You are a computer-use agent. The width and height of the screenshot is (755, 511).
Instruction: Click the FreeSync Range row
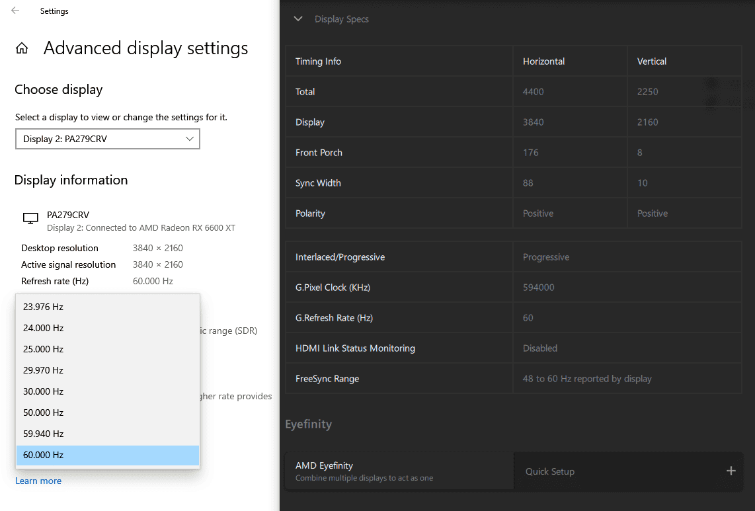327,379
